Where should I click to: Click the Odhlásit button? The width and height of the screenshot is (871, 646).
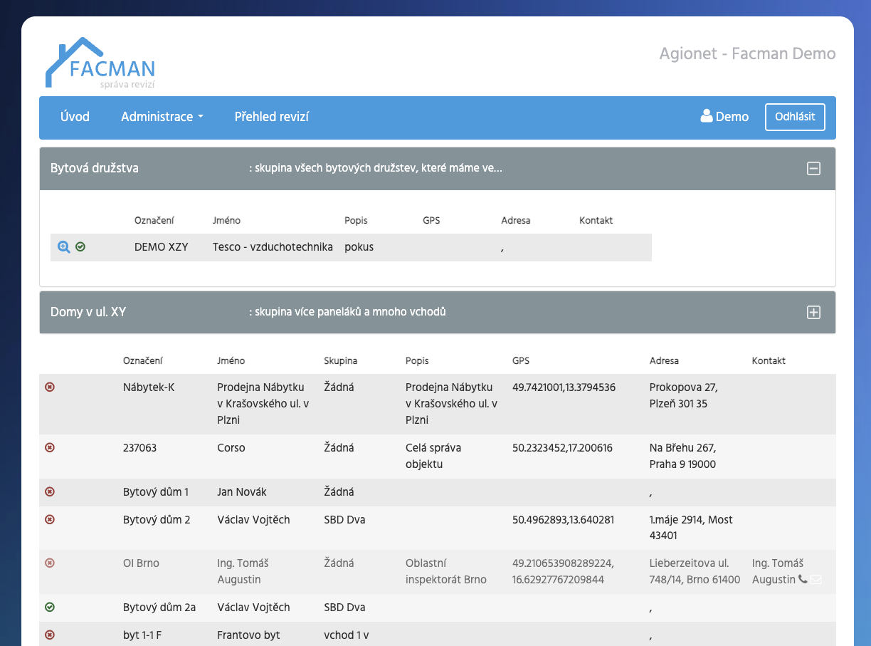[794, 117]
